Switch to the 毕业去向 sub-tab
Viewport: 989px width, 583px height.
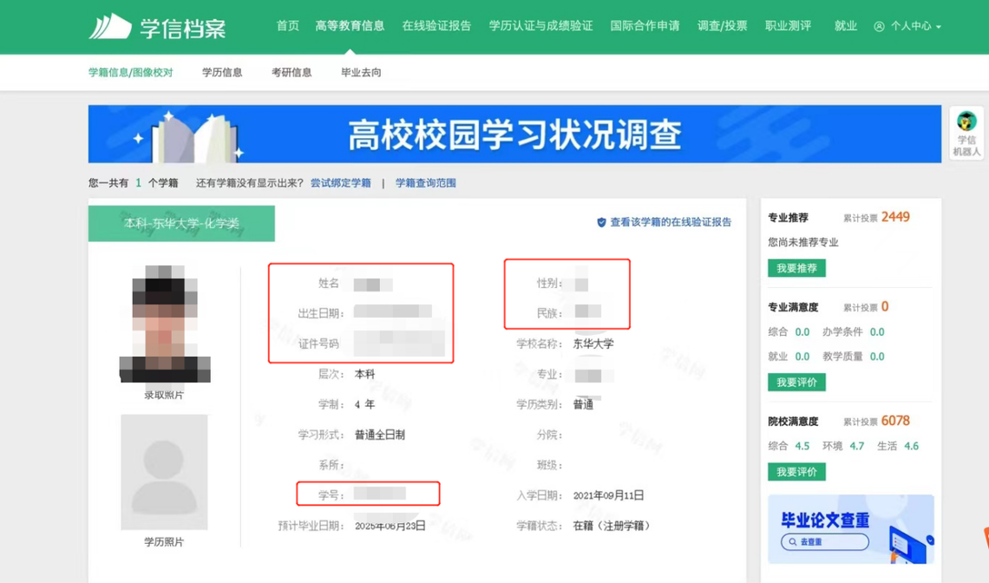pos(361,73)
